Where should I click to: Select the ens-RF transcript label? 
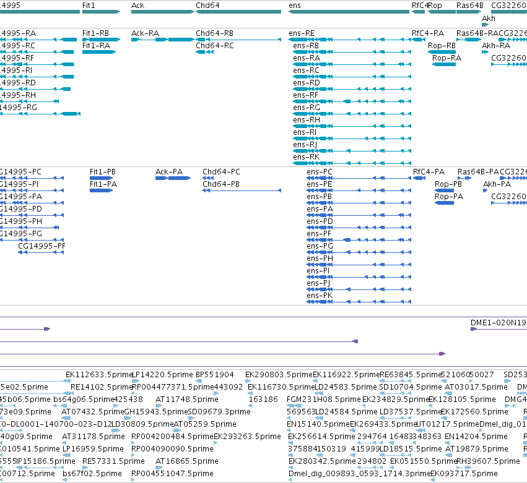point(305,95)
